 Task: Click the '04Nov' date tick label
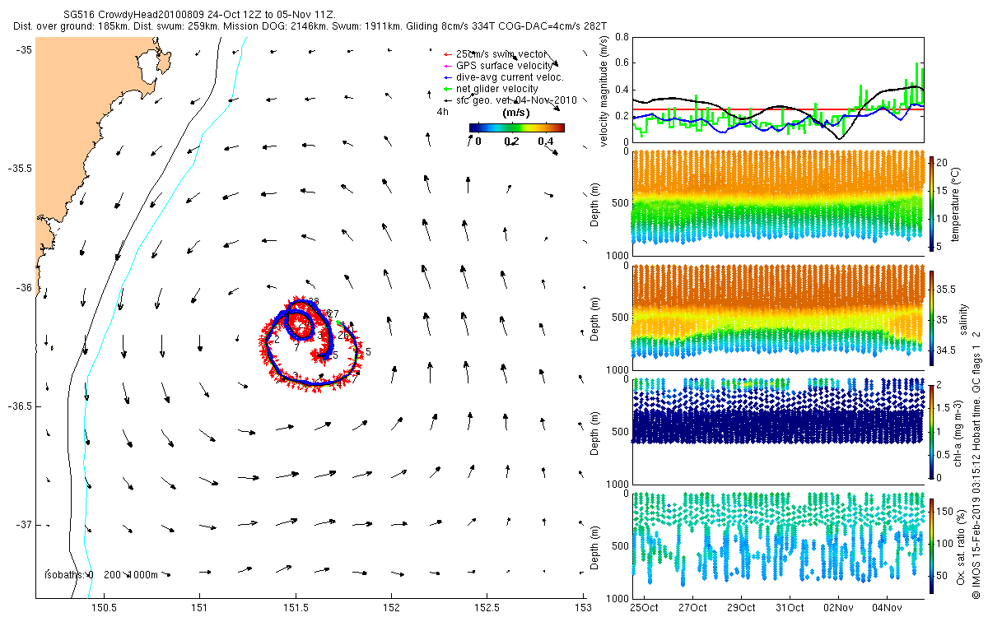[888, 607]
